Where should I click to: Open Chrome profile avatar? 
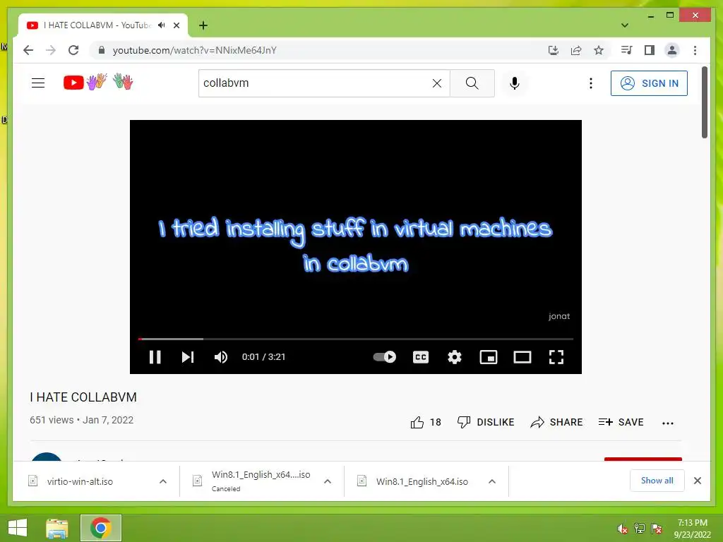click(672, 50)
